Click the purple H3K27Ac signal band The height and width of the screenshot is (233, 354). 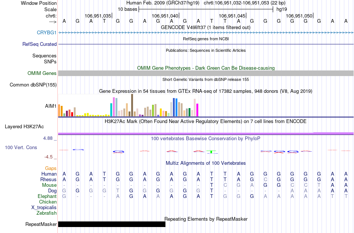tap(206, 134)
